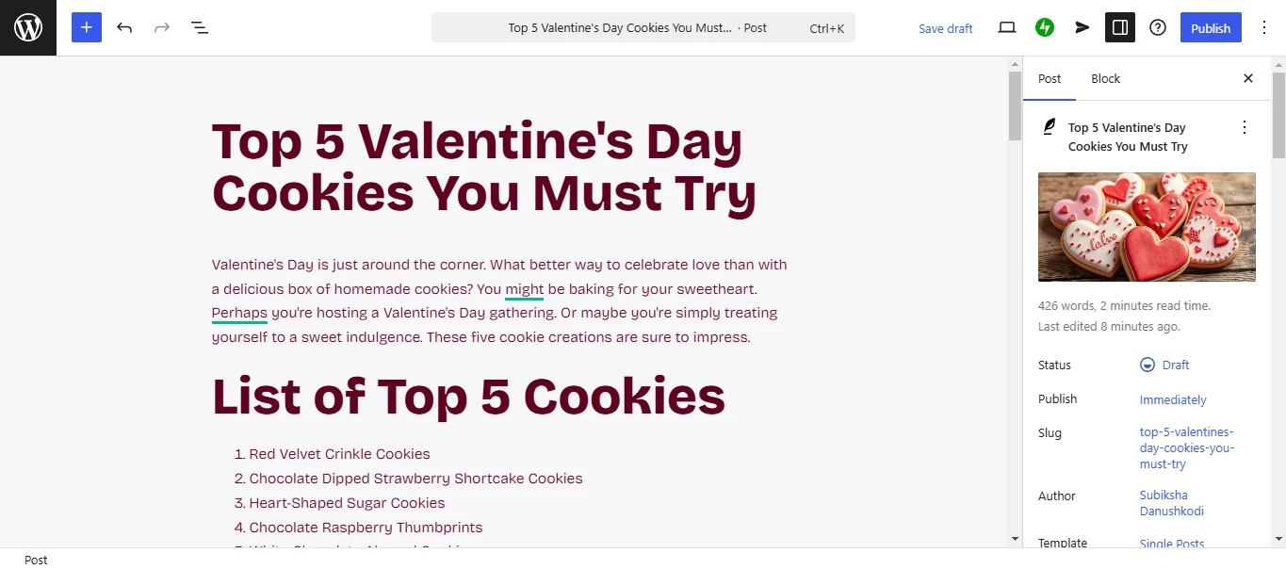Open the top-bar Options three-dot menu
1286x569 pixels.
click(x=1263, y=27)
